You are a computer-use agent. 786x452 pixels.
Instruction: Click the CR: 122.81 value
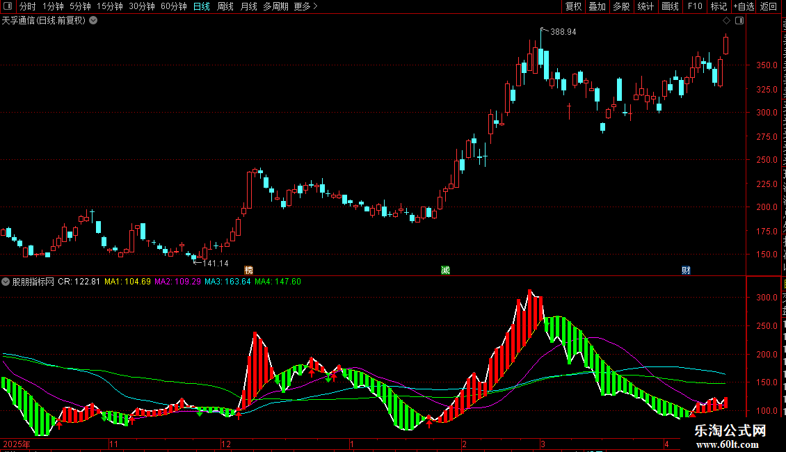click(79, 282)
